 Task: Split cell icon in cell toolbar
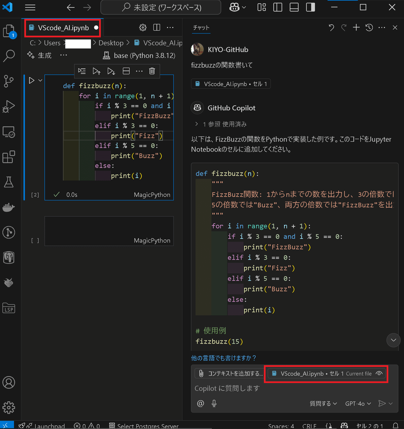coord(126,71)
